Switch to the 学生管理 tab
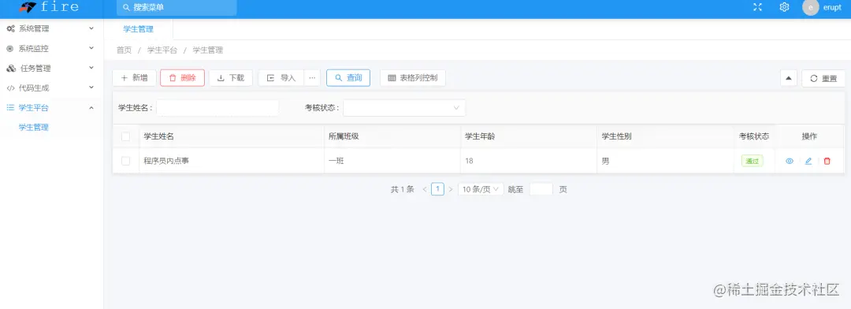Viewport: 851px width, 309px height. [x=139, y=29]
